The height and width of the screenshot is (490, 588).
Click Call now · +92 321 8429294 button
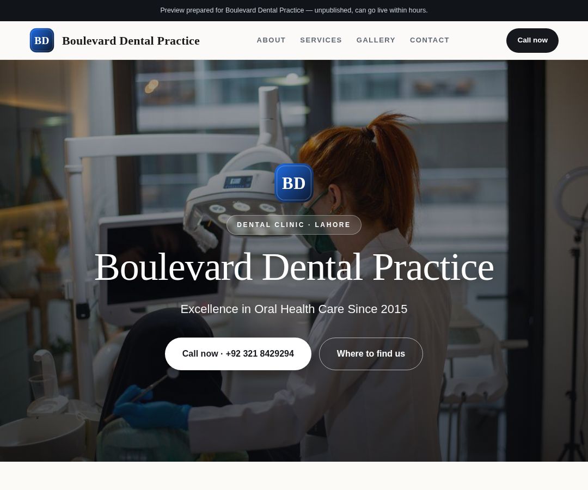coord(238,354)
